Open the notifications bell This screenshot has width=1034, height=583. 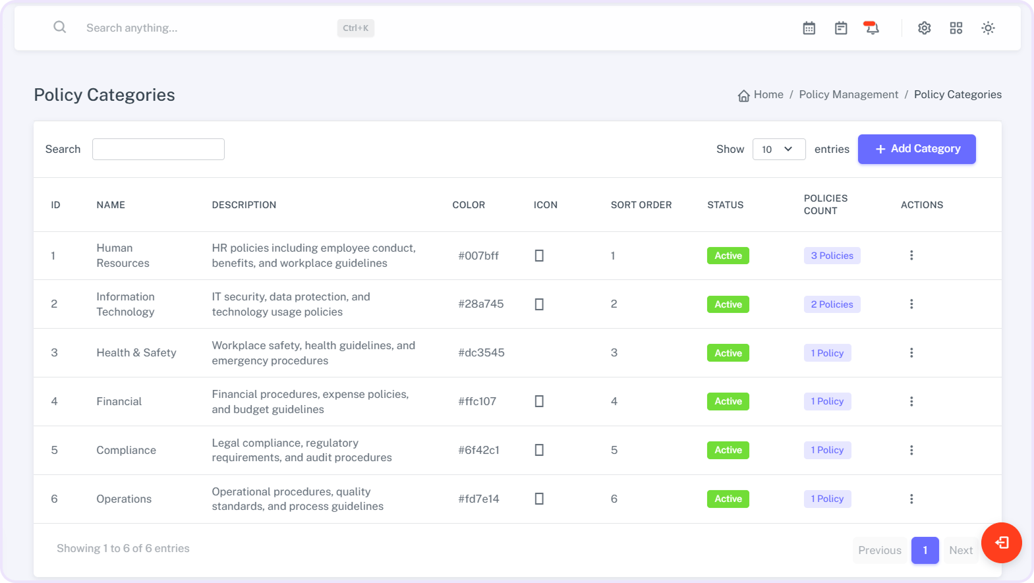tap(872, 28)
